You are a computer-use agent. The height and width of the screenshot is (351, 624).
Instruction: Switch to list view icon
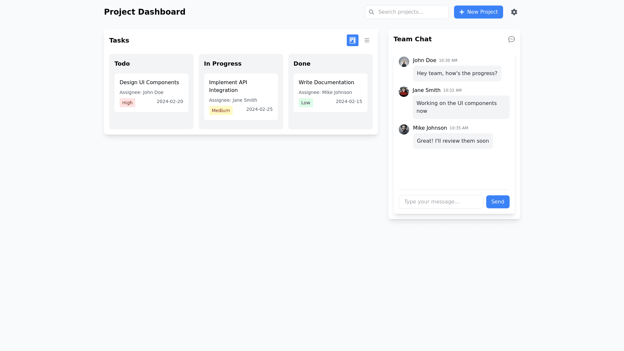coord(367,40)
